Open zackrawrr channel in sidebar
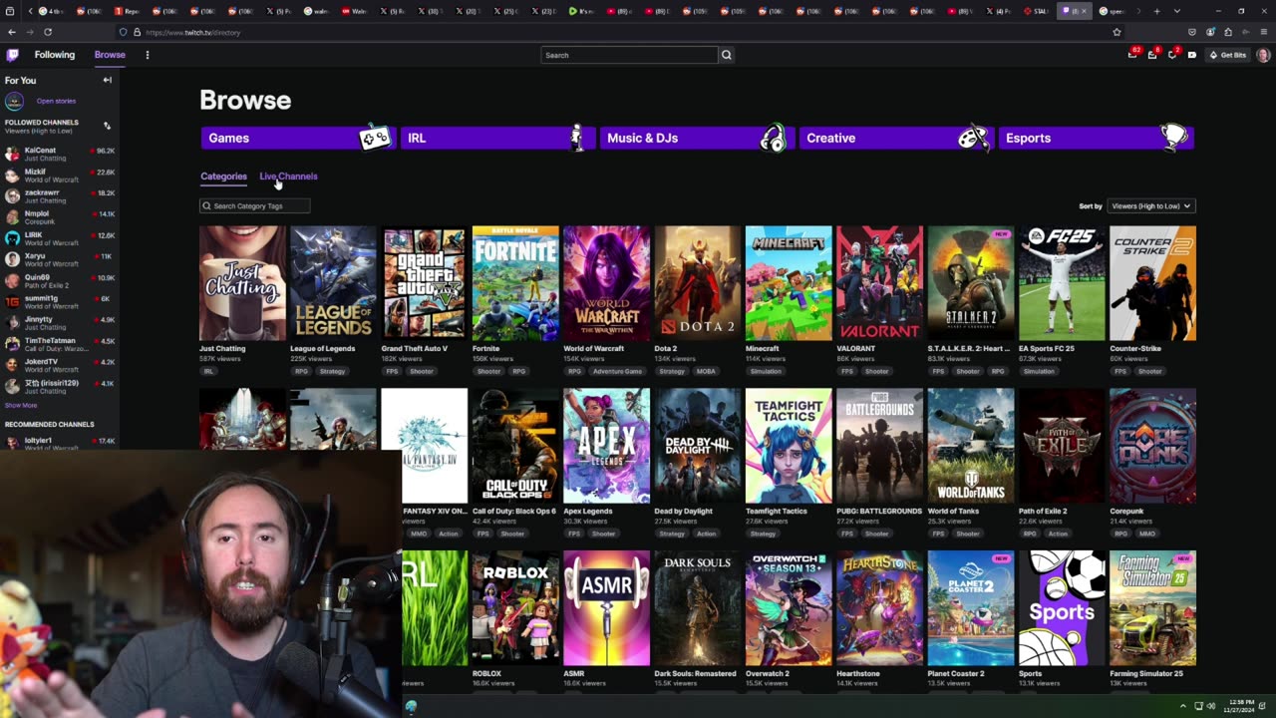1276x718 pixels. [x=60, y=196]
